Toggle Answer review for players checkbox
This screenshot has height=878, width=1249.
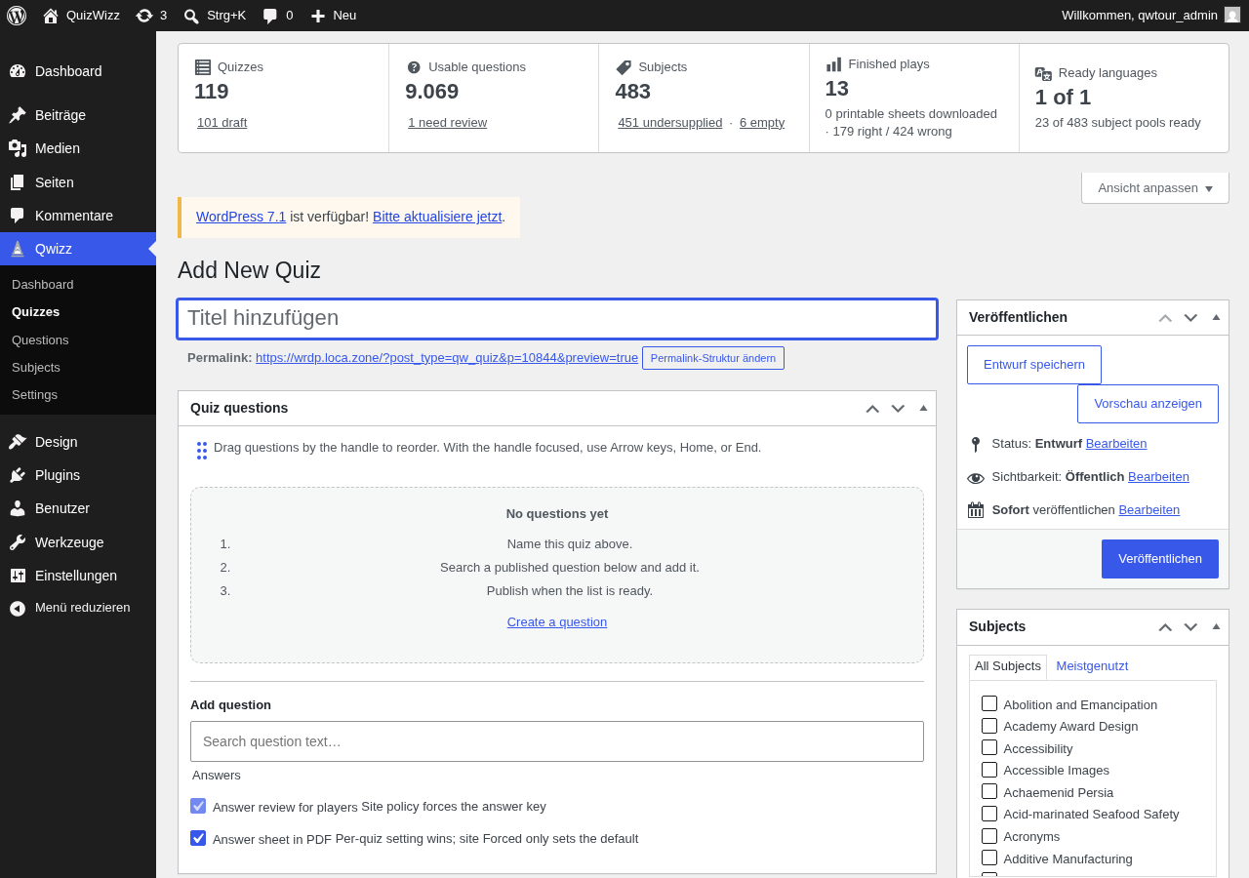point(198,806)
